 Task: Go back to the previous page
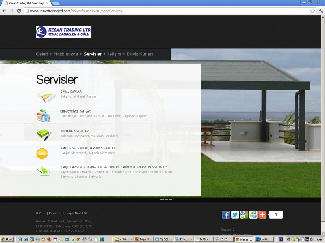coord(4,11)
